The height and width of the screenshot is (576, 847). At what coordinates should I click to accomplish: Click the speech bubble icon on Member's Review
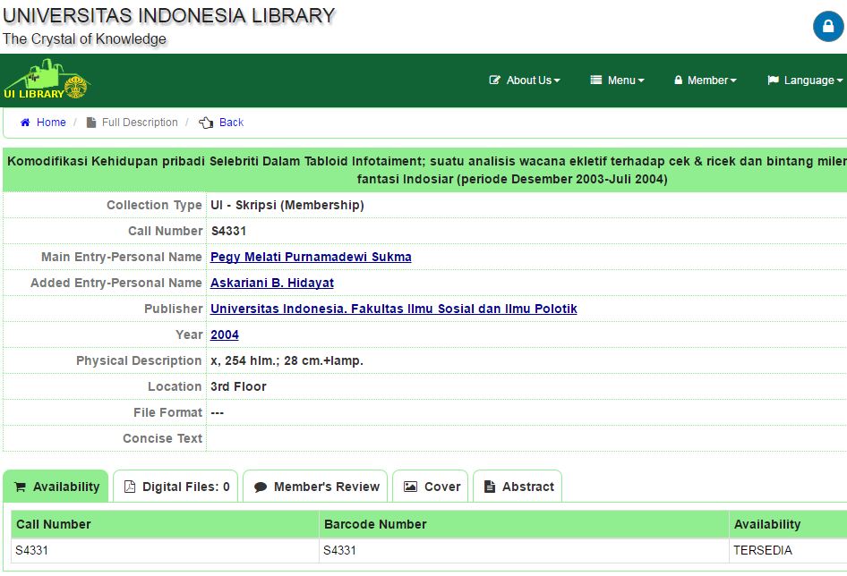(x=261, y=487)
